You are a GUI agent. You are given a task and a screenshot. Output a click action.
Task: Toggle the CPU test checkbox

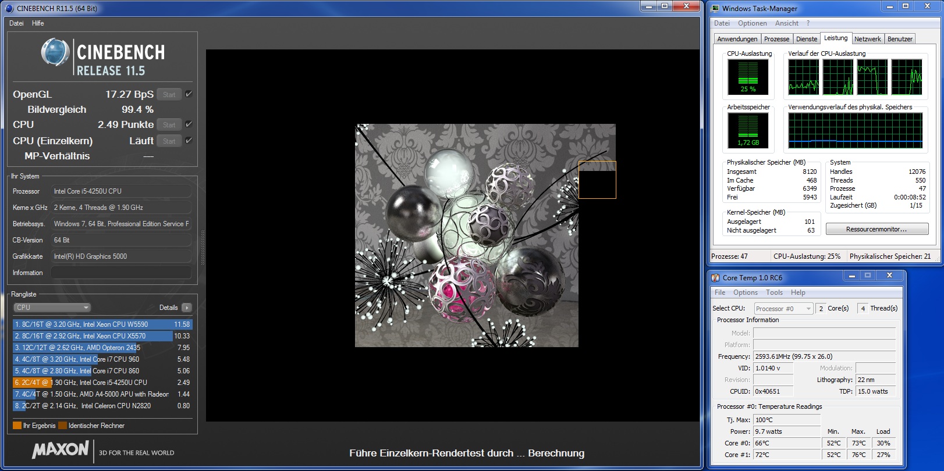(x=189, y=124)
